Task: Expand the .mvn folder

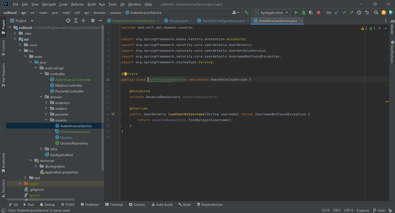Action: pyautogui.click(x=20, y=45)
